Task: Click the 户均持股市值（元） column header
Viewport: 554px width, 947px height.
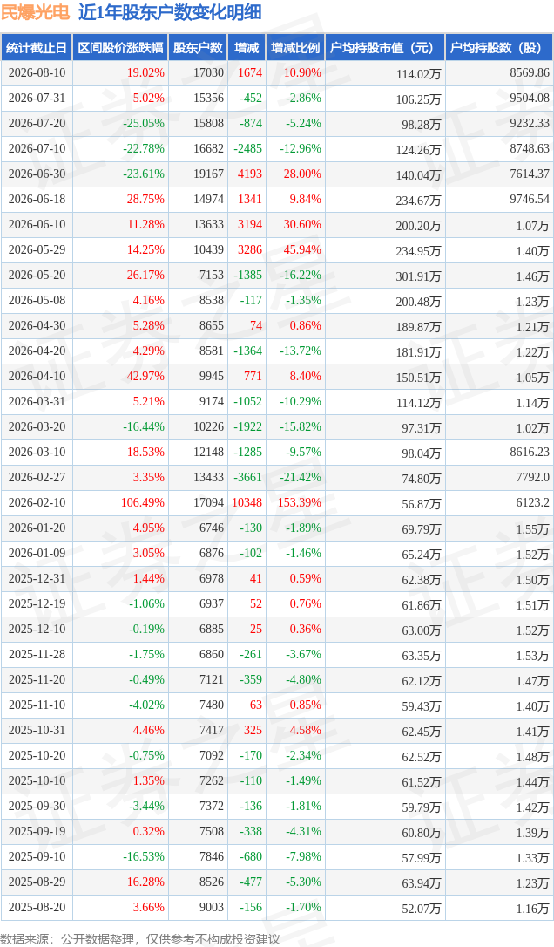Action: tap(385, 48)
